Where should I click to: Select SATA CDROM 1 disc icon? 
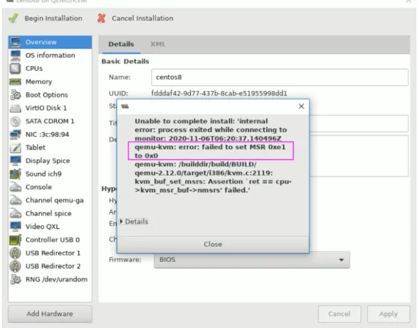coord(15,121)
